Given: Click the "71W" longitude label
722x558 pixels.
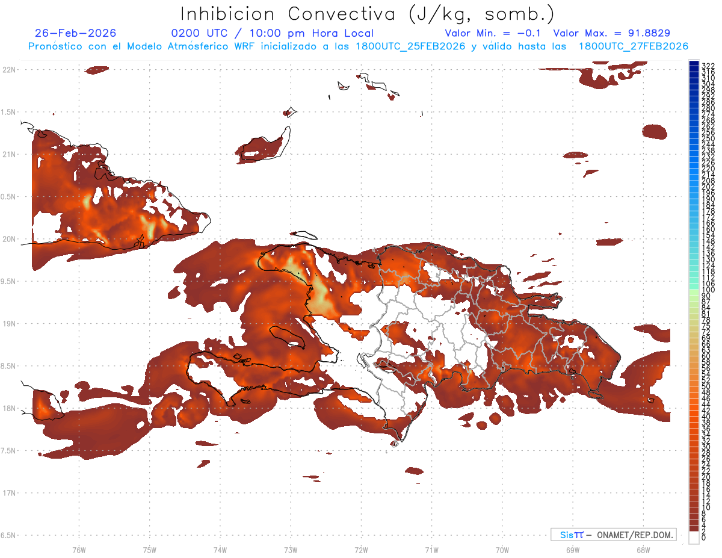Looking at the screenshot, I should point(431,550).
